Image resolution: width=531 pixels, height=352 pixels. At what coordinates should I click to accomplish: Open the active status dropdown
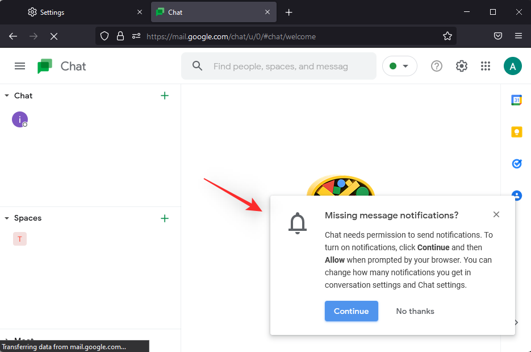[400, 66]
